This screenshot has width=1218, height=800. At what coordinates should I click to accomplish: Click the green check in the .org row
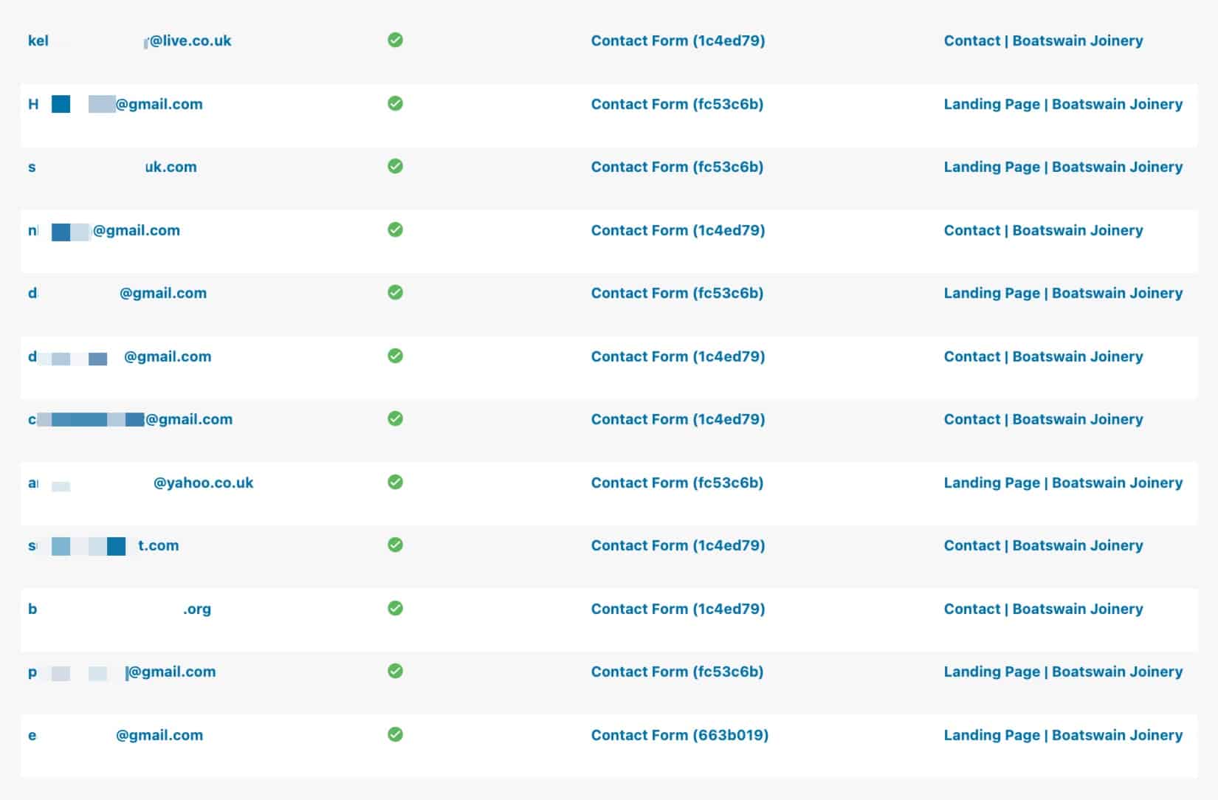(396, 608)
